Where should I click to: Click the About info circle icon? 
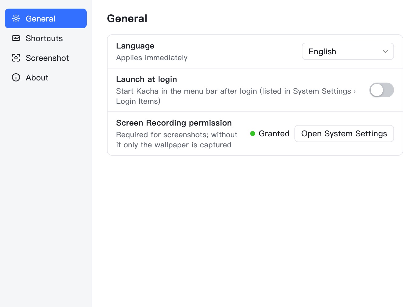[x=16, y=77]
